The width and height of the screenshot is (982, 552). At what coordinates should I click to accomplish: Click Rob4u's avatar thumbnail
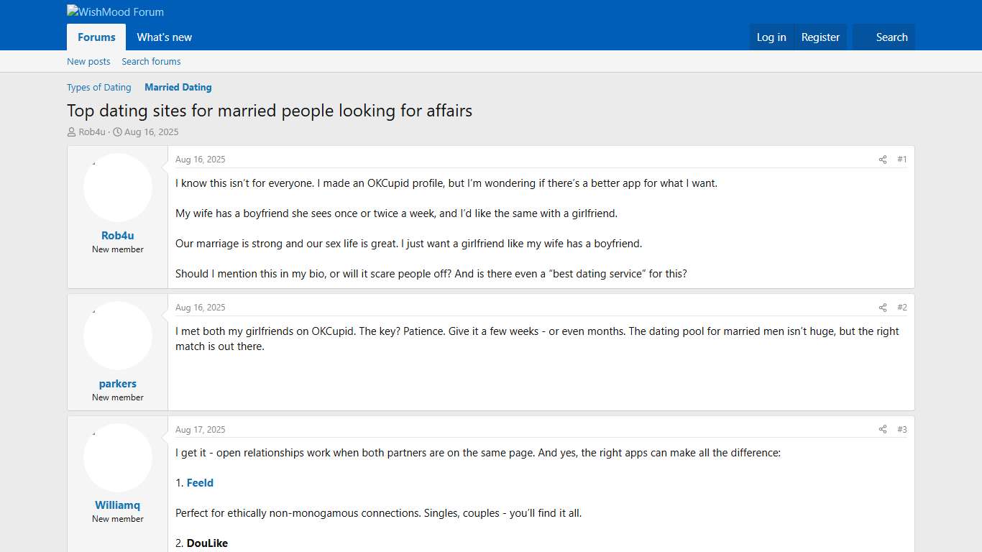[117, 187]
